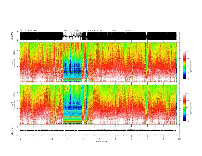Click the "start UT = 17:0 :1" text
This screenshot has width=202, height=156.
(123, 31)
